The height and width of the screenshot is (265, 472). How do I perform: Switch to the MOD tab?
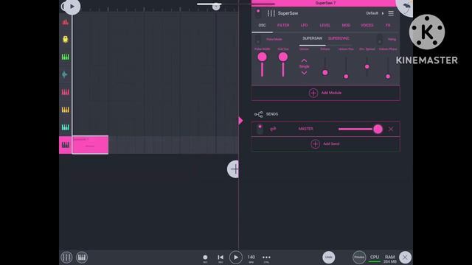click(x=346, y=25)
